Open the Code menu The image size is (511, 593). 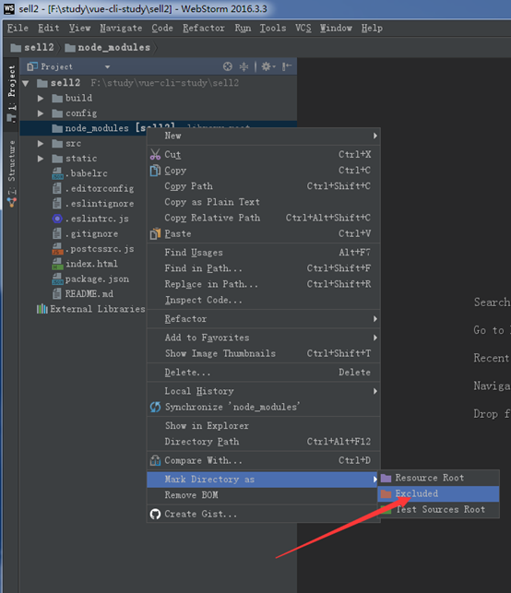[x=162, y=28]
